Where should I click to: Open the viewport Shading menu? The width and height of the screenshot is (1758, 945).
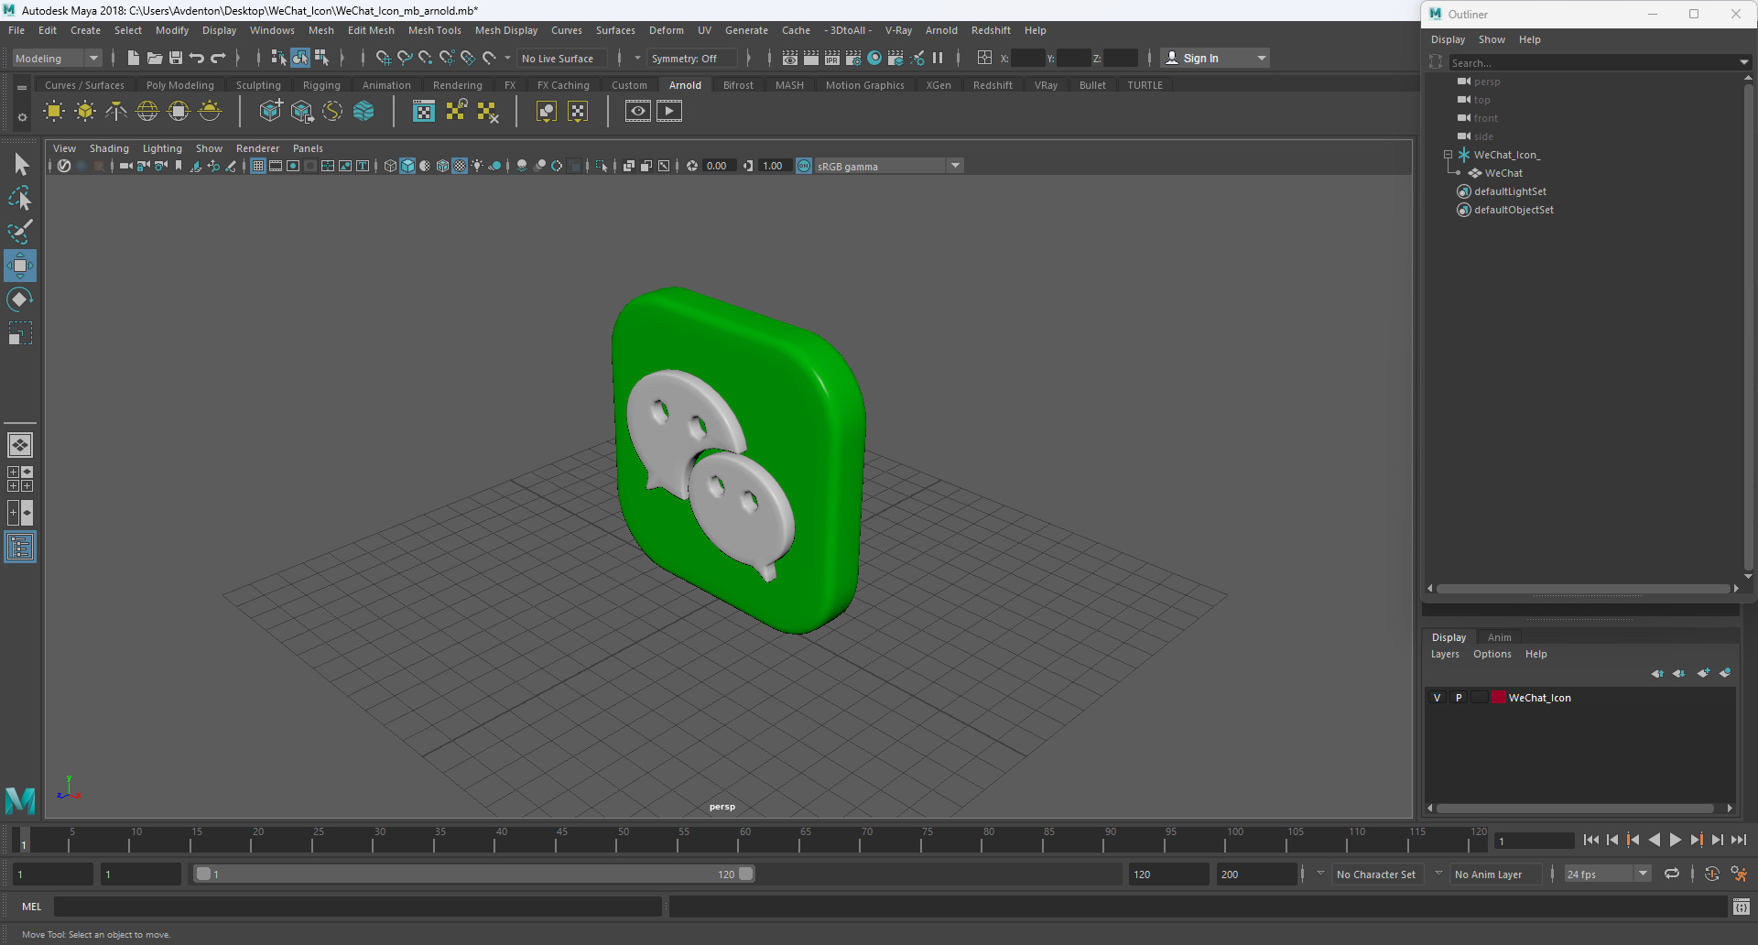coord(109,148)
